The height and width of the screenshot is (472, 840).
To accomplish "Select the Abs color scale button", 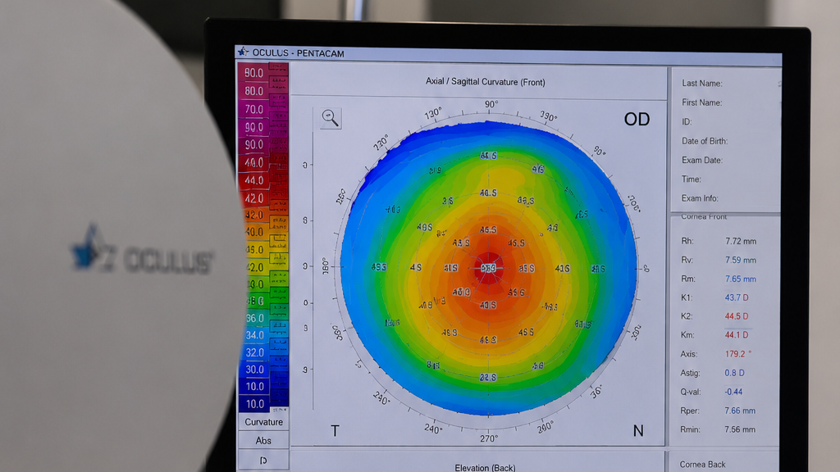I will [x=263, y=440].
